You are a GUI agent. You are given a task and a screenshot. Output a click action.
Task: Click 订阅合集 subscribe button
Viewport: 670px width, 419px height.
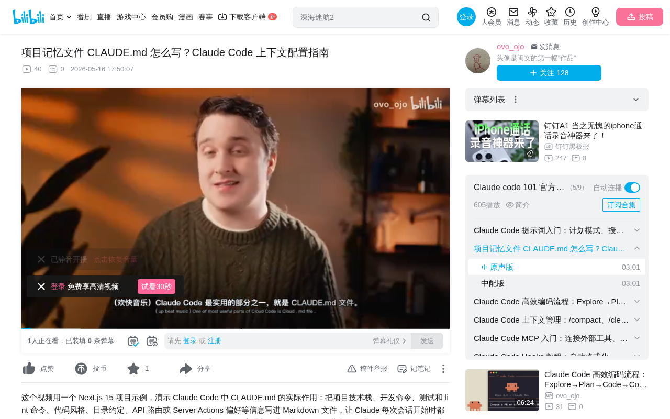[x=621, y=205]
